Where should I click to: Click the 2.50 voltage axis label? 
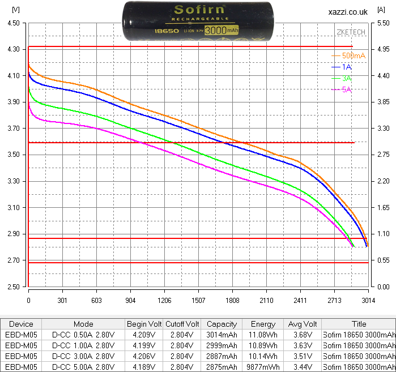tap(14, 287)
